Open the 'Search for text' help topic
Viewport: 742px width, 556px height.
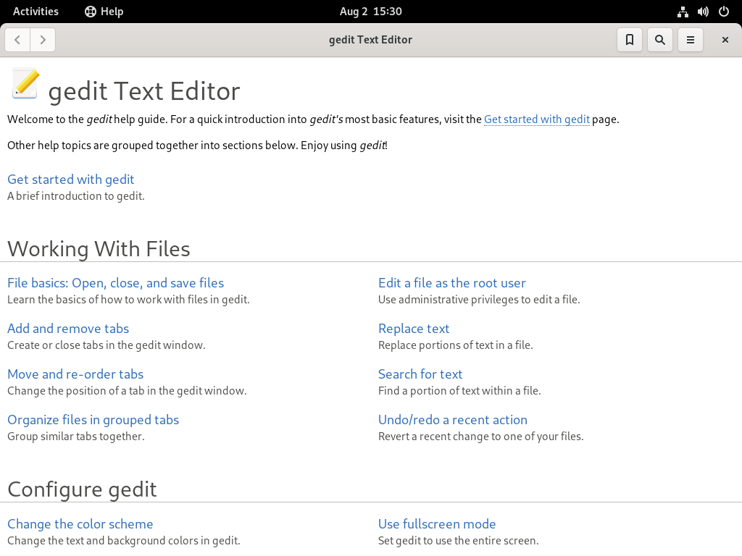tap(420, 374)
